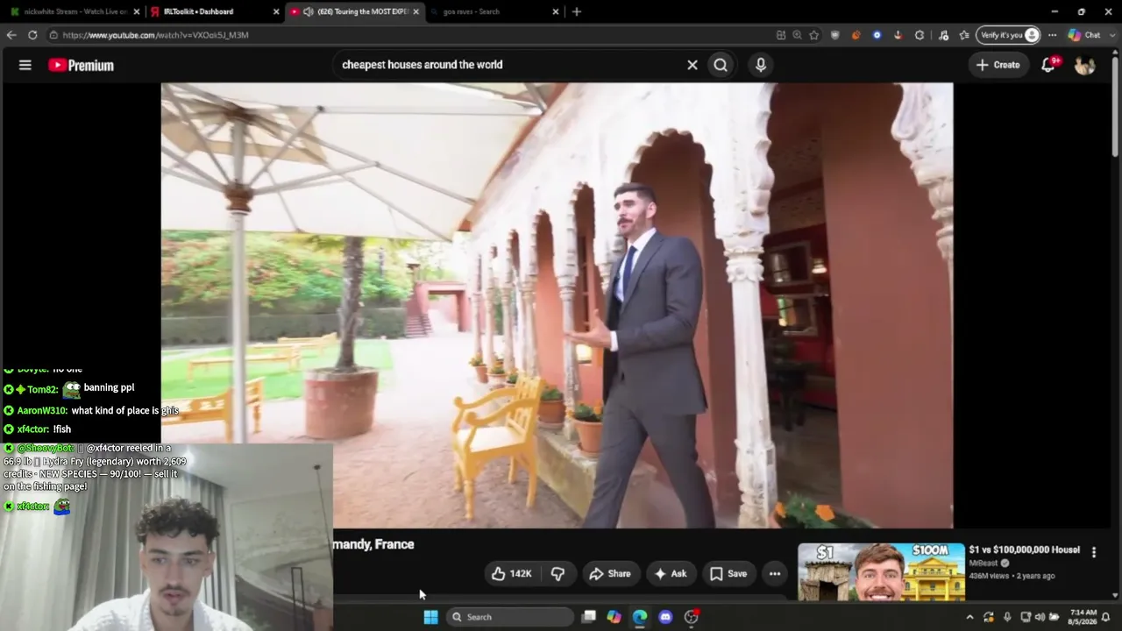Switch to the nickwhite Stream tab
Viewport: 1122px width, 631px height.
[73, 11]
